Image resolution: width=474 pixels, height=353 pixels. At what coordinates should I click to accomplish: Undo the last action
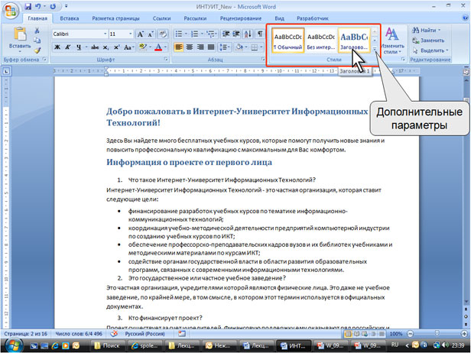tap(38, 6)
